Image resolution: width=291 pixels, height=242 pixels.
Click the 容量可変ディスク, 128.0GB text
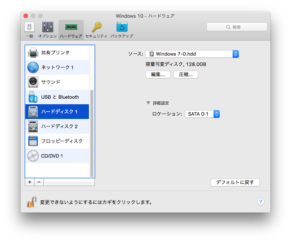click(x=176, y=64)
